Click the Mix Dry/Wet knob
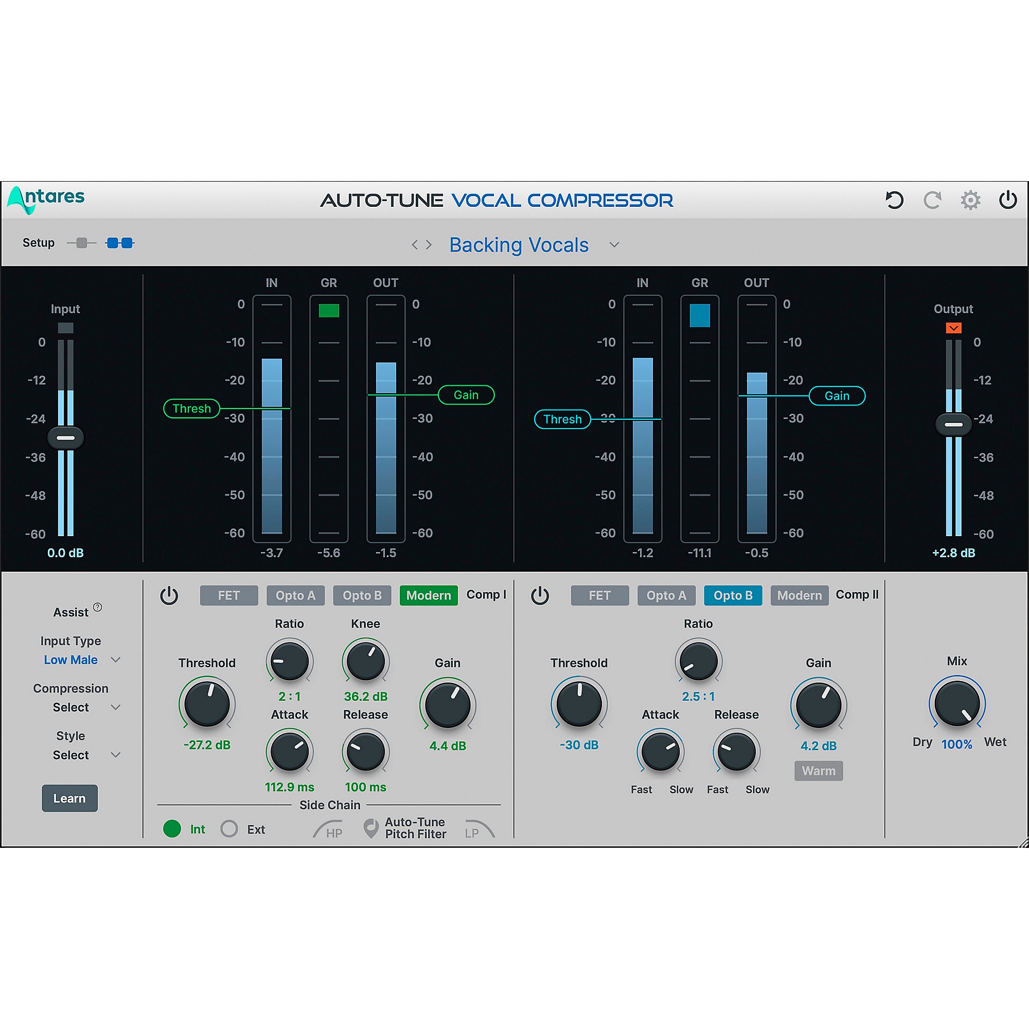Image resolution: width=1029 pixels, height=1029 pixels. coord(957,703)
